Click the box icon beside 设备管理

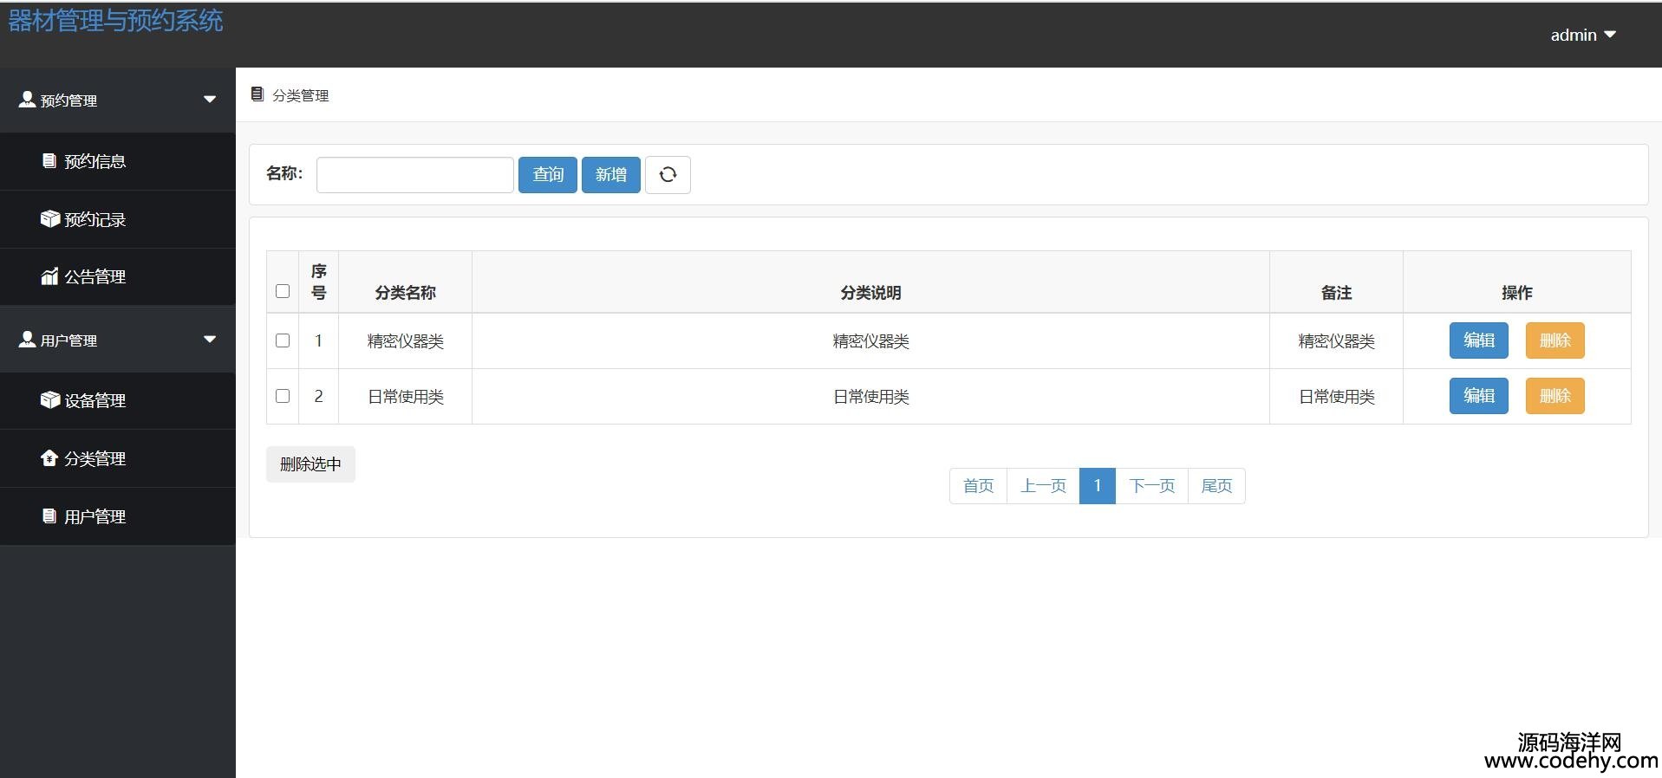pos(49,399)
